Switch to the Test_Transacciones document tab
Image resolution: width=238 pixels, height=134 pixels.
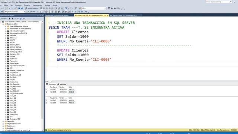pos(123,15)
